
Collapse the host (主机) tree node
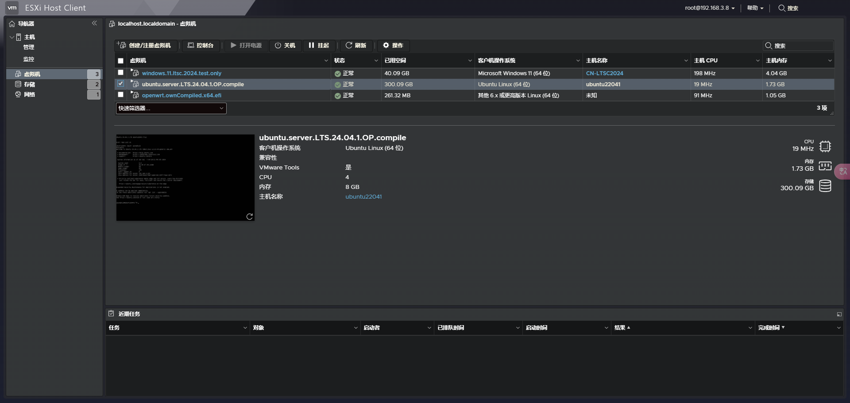(x=12, y=37)
